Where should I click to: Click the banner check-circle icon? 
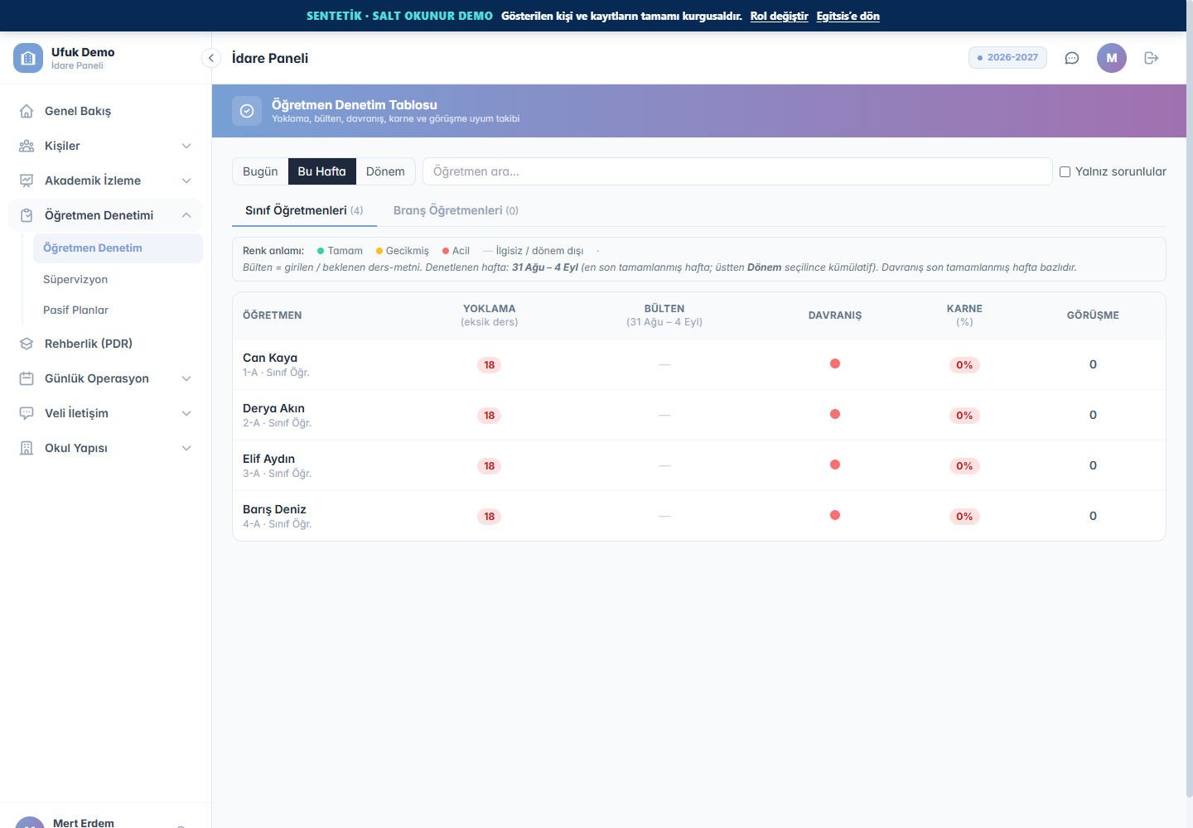[247, 111]
